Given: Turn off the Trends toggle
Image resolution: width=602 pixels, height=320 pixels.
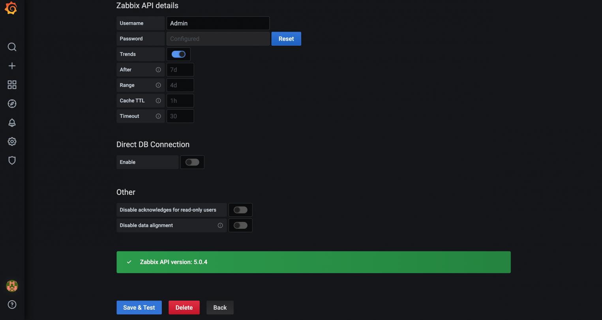Looking at the screenshot, I should pyautogui.click(x=178, y=54).
